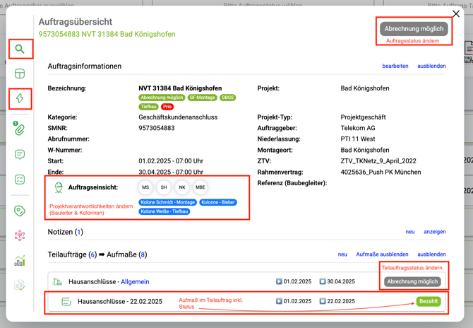The height and width of the screenshot is (328, 473).
Task: Open the layout panel icon in sidebar
Action: pos(20,74)
